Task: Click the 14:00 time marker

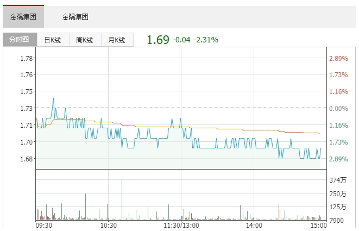Action: (254, 225)
